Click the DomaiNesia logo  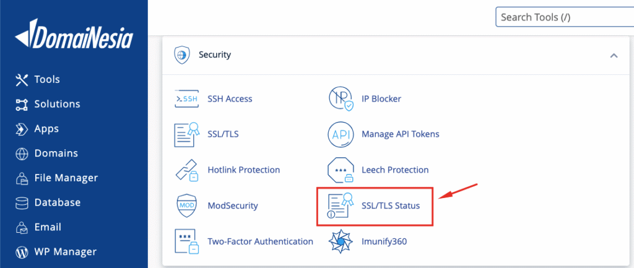click(74, 35)
